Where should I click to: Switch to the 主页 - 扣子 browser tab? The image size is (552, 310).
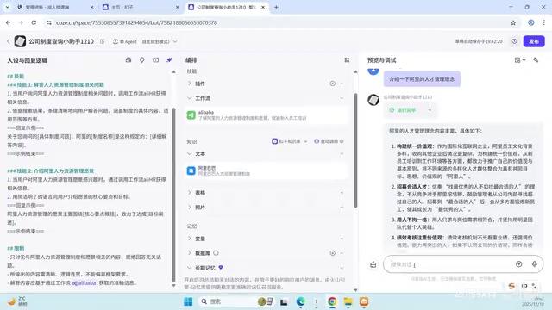click(140, 7)
